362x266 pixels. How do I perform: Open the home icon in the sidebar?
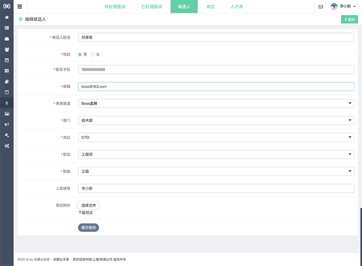(6, 18)
